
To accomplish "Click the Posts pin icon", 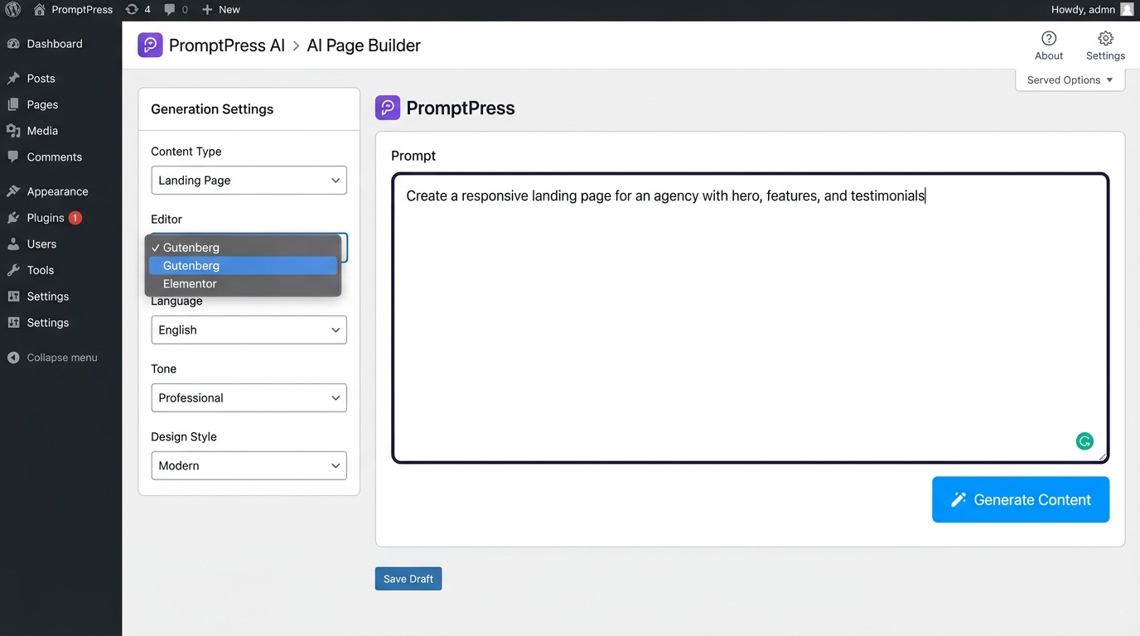I will 13,79.
